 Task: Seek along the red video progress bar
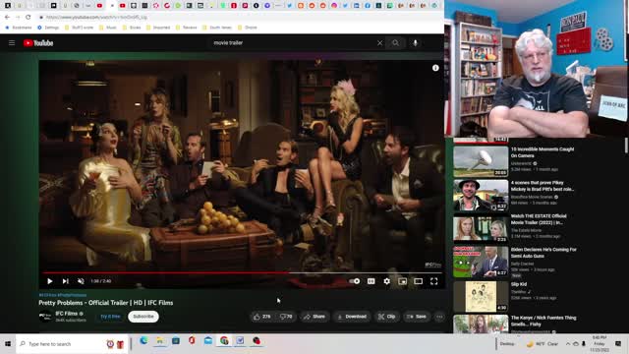click(x=243, y=273)
